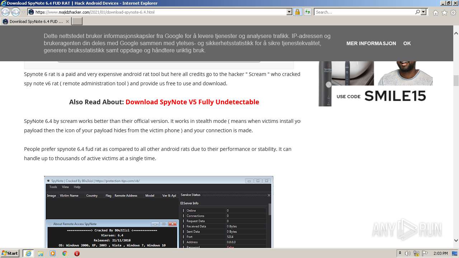The width and height of the screenshot is (459, 258).
Task: Click the Internet Explorer taskbar icon
Action: (x=28, y=253)
